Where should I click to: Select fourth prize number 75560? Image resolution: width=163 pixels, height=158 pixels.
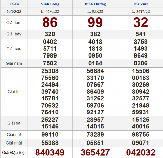[50, 78]
